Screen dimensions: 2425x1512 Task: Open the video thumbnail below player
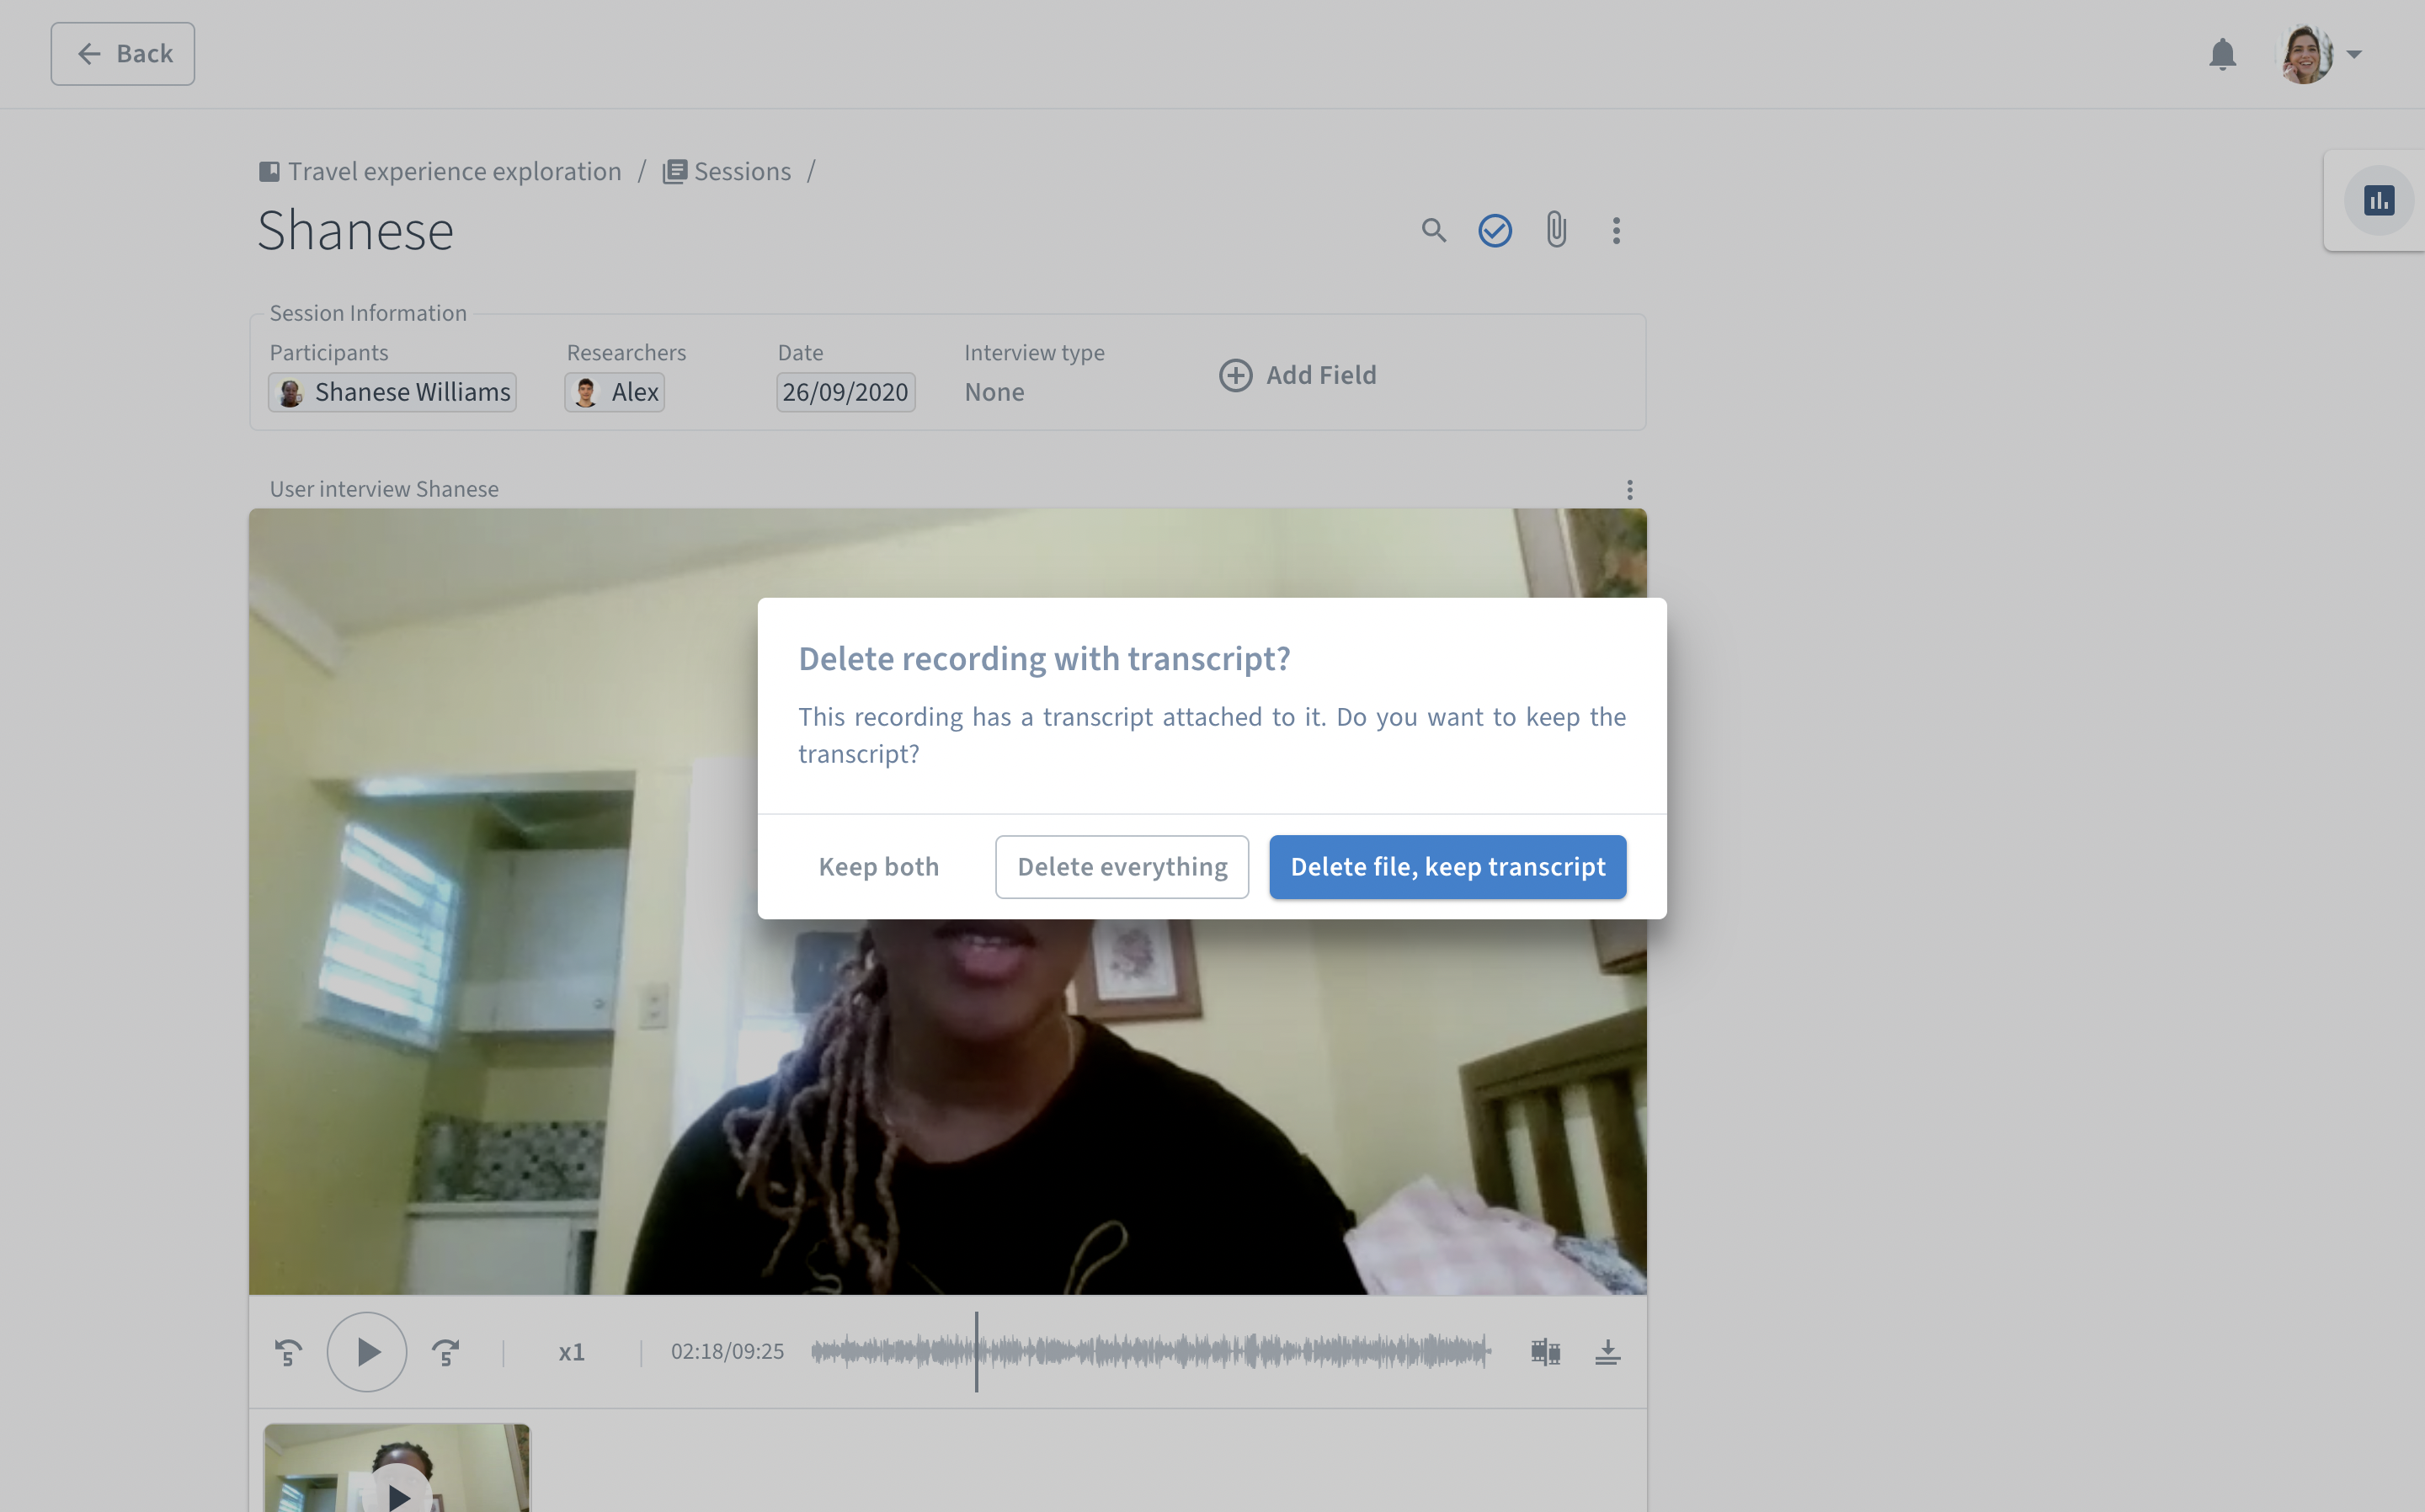coord(397,1468)
